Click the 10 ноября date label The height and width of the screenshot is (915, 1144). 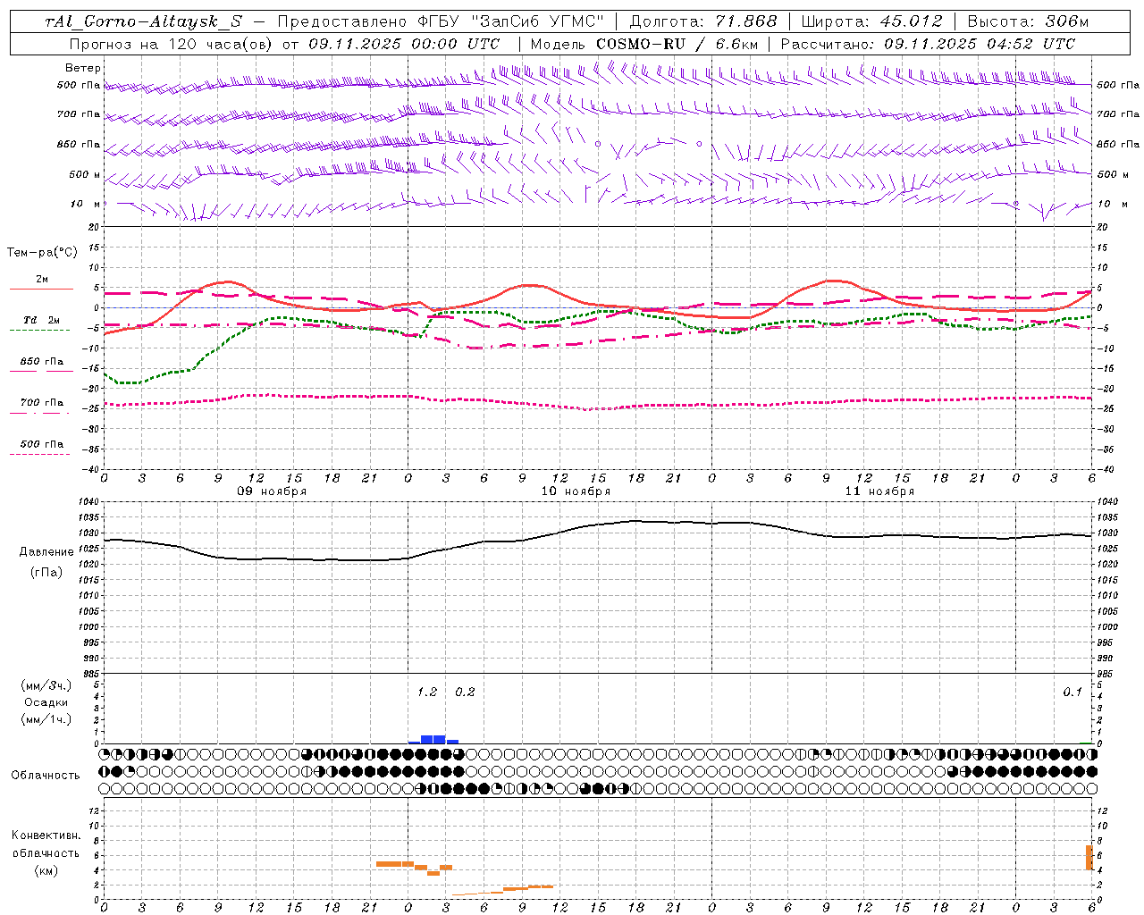(576, 491)
